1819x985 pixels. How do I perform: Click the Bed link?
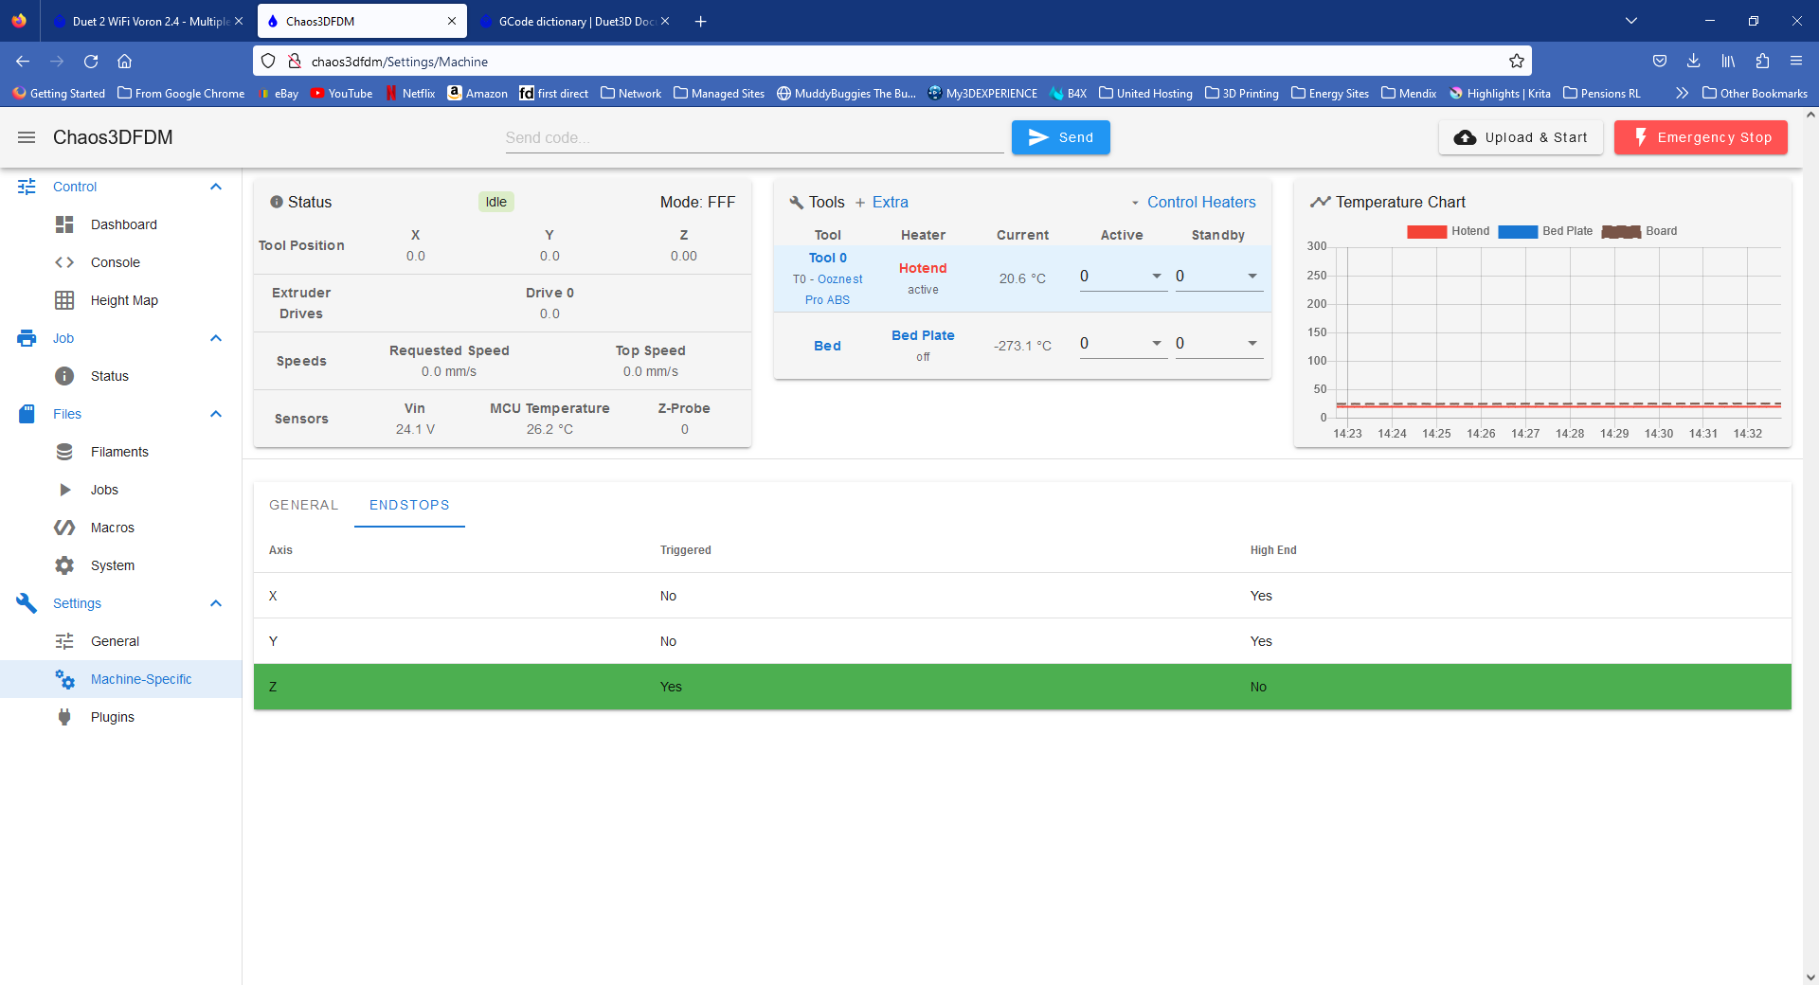coord(827,346)
